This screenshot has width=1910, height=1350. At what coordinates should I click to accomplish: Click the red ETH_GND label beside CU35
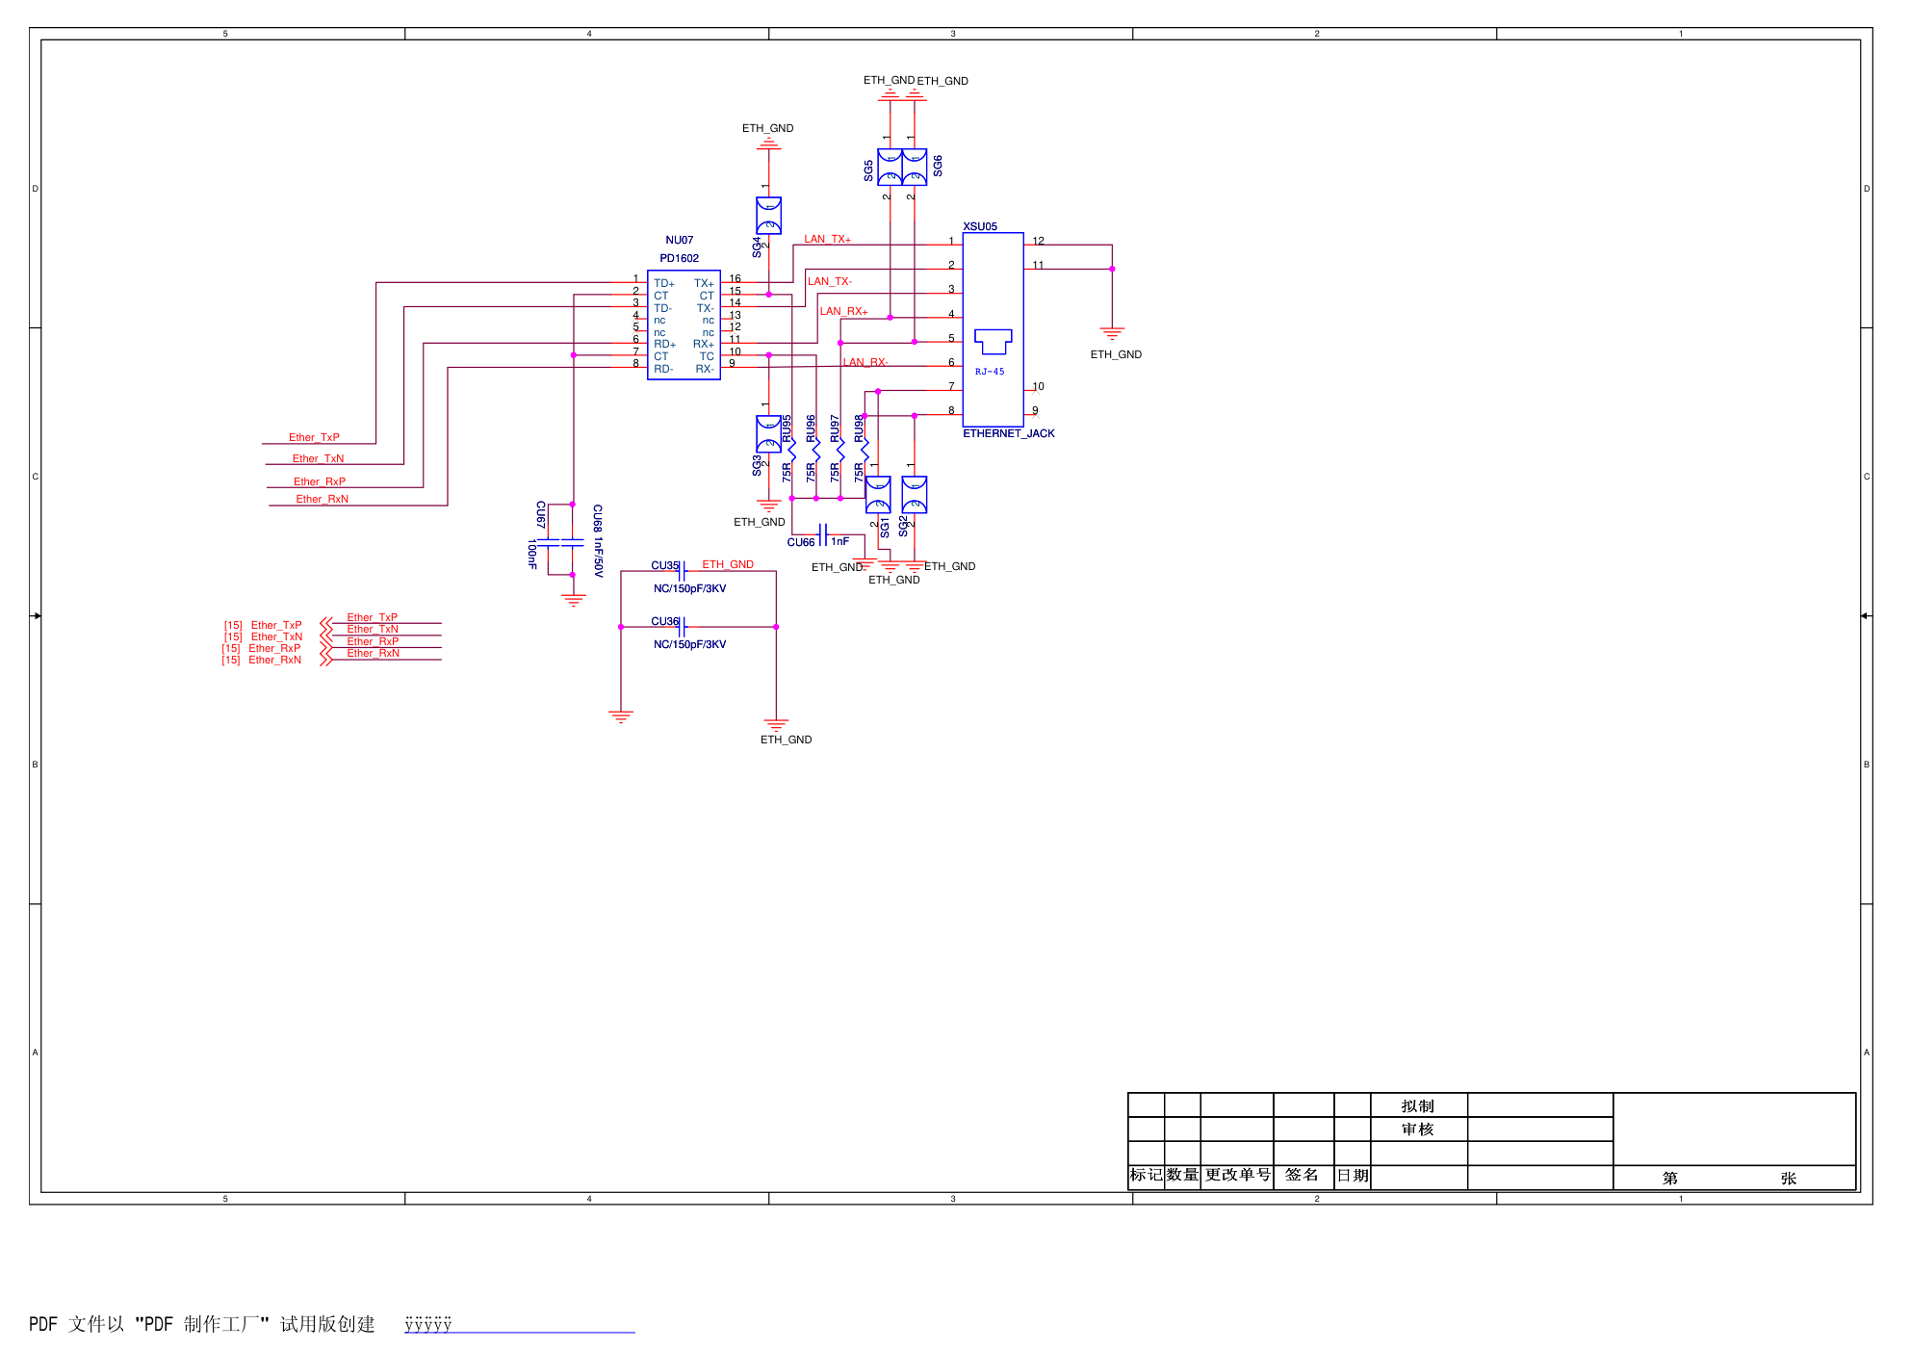[x=728, y=564]
